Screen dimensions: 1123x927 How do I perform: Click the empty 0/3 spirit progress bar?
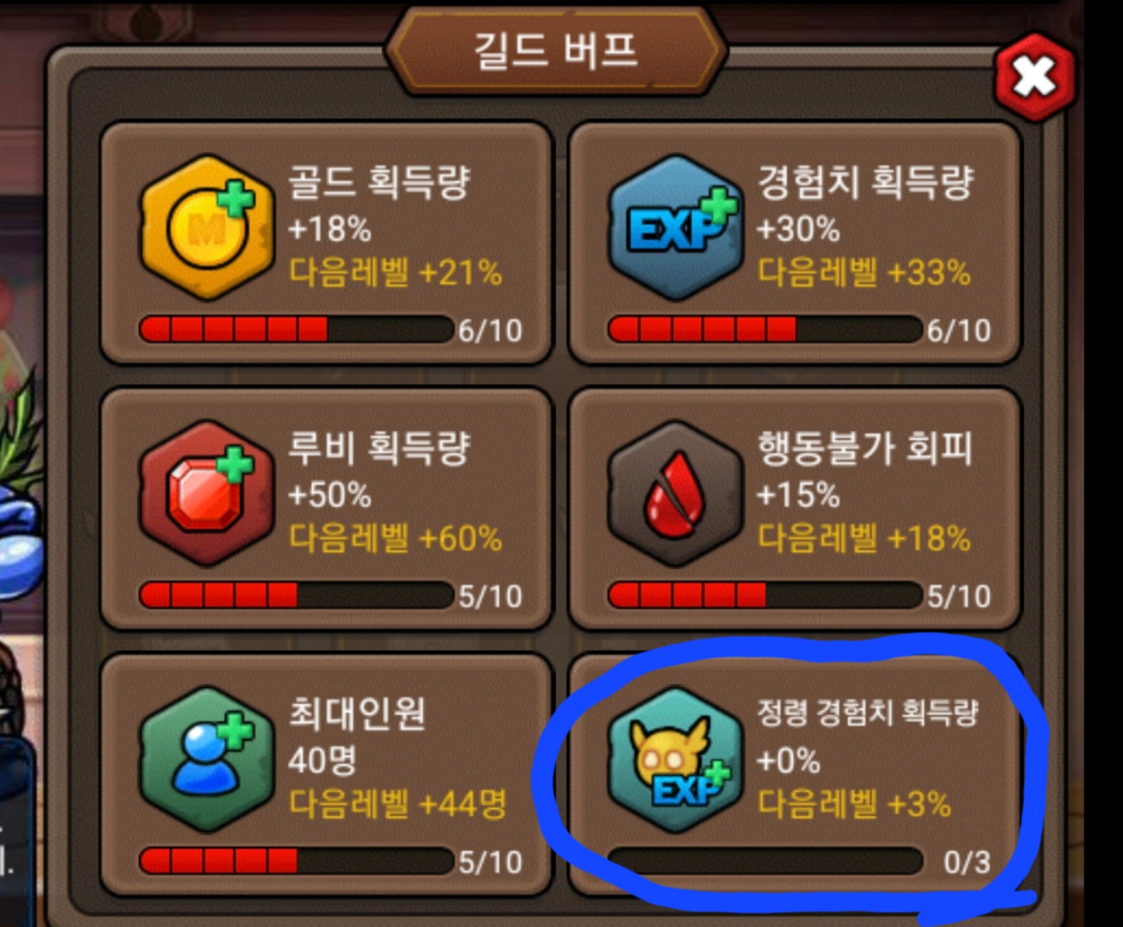click(765, 861)
